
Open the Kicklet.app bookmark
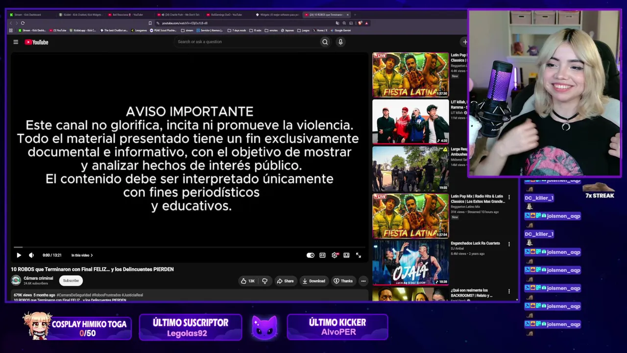(82, 30)
